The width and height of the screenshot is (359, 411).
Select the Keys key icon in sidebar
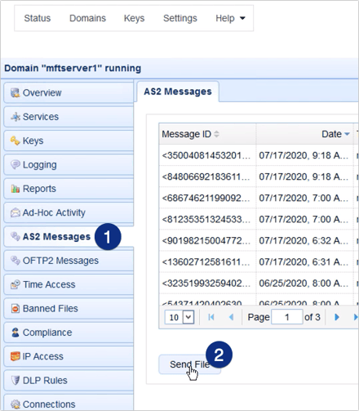tap(16, 141)
